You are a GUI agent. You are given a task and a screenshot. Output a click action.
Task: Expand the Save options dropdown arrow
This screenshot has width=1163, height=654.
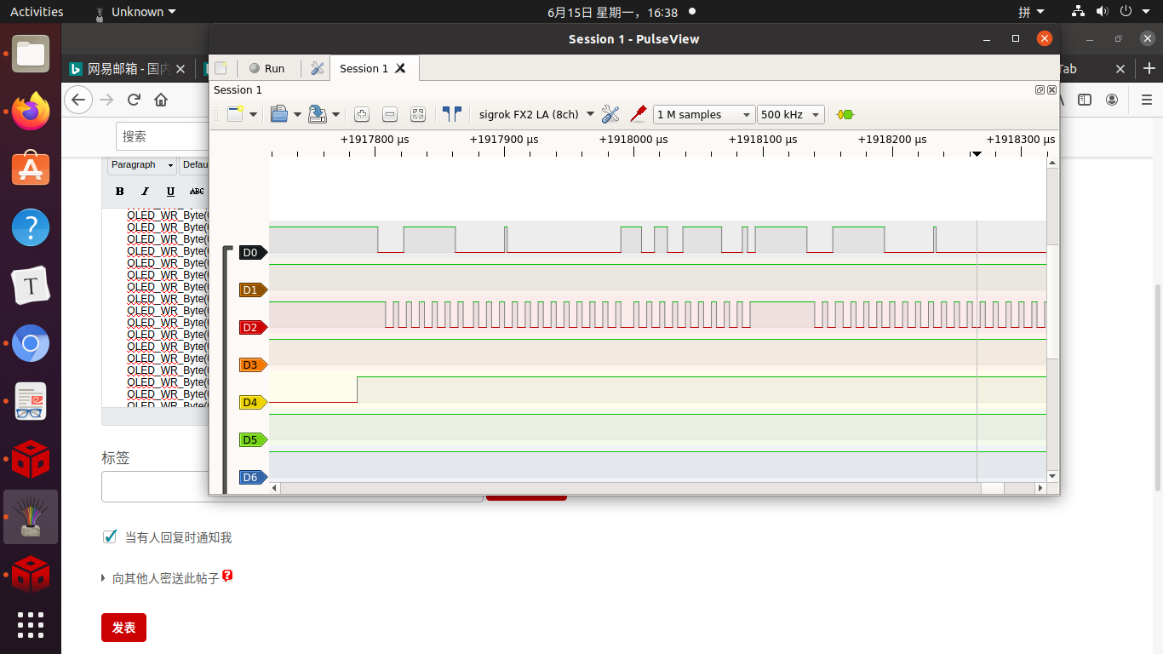tap(335, 114)
